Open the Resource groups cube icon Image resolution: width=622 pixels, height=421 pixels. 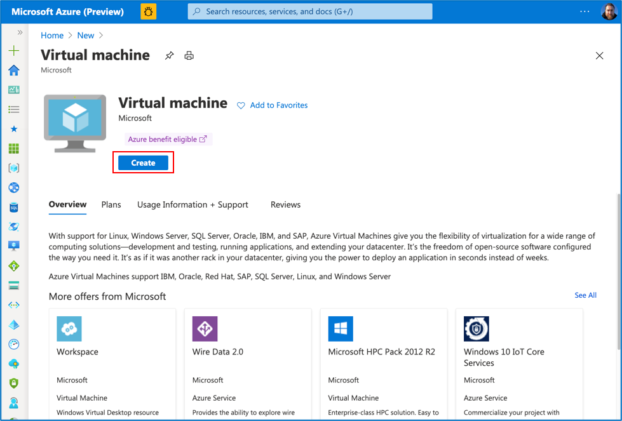[x=14, y=168]
